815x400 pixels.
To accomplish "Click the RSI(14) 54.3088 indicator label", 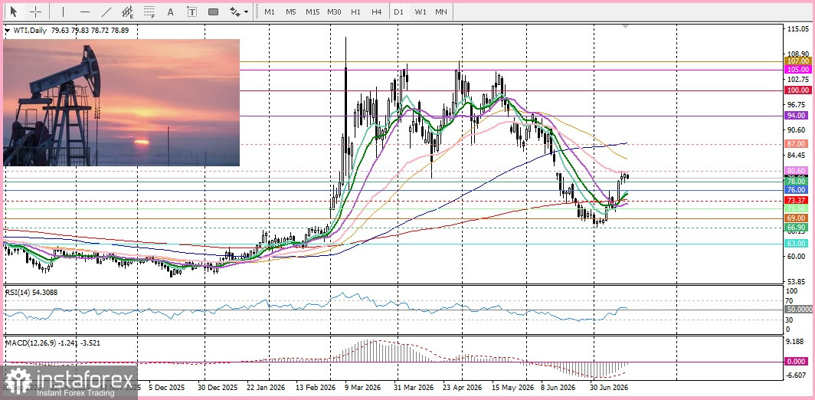I will coord(31,292).
